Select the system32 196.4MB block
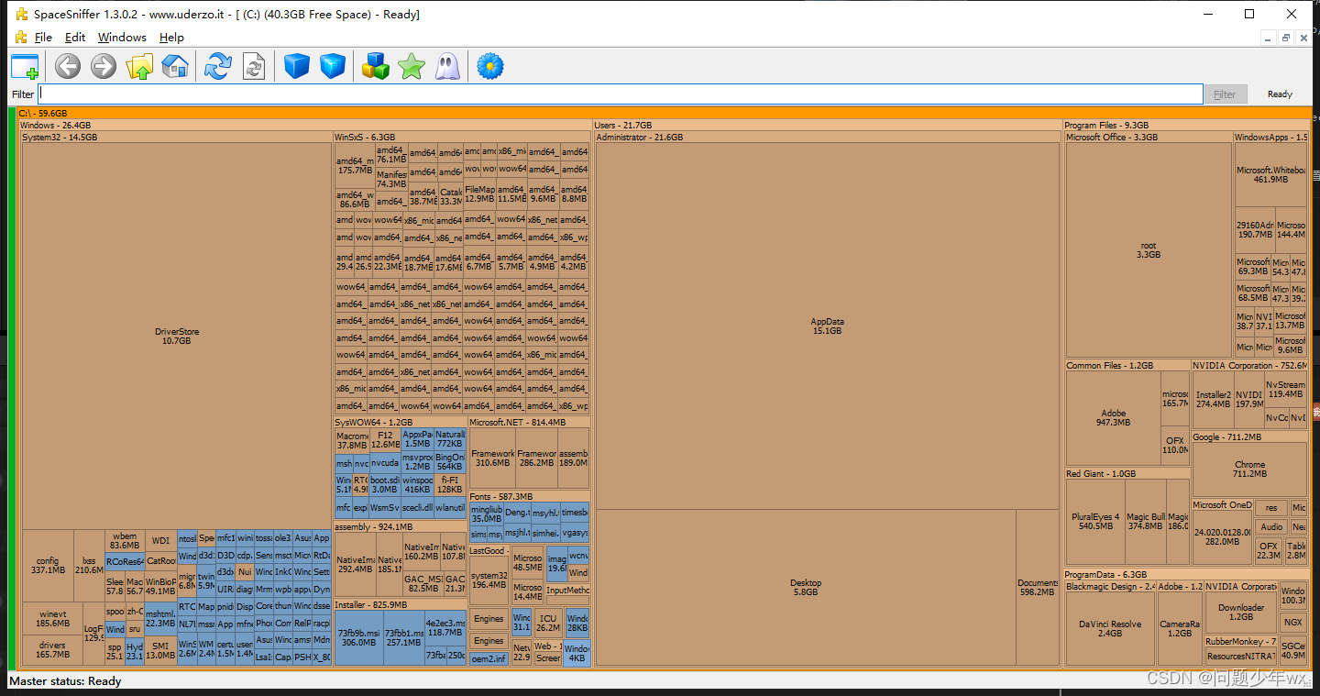 tap(489, 580)
